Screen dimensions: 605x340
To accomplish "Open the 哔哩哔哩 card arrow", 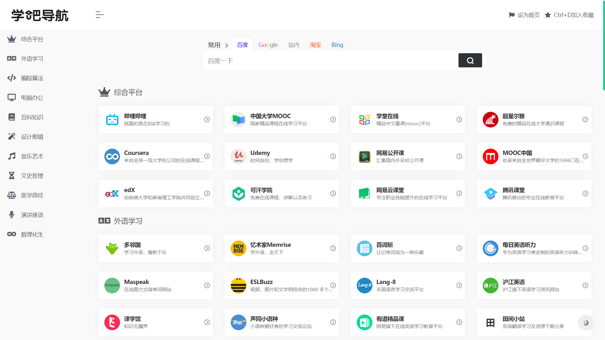I will tap(207, 119).
